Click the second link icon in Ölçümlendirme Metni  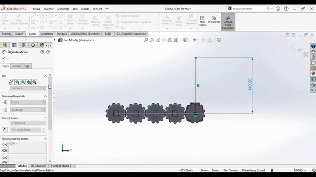(x=5, y=151)
